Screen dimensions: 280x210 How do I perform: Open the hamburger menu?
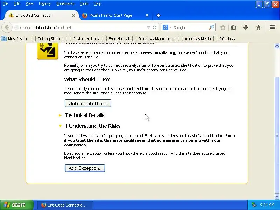(273, 27)
